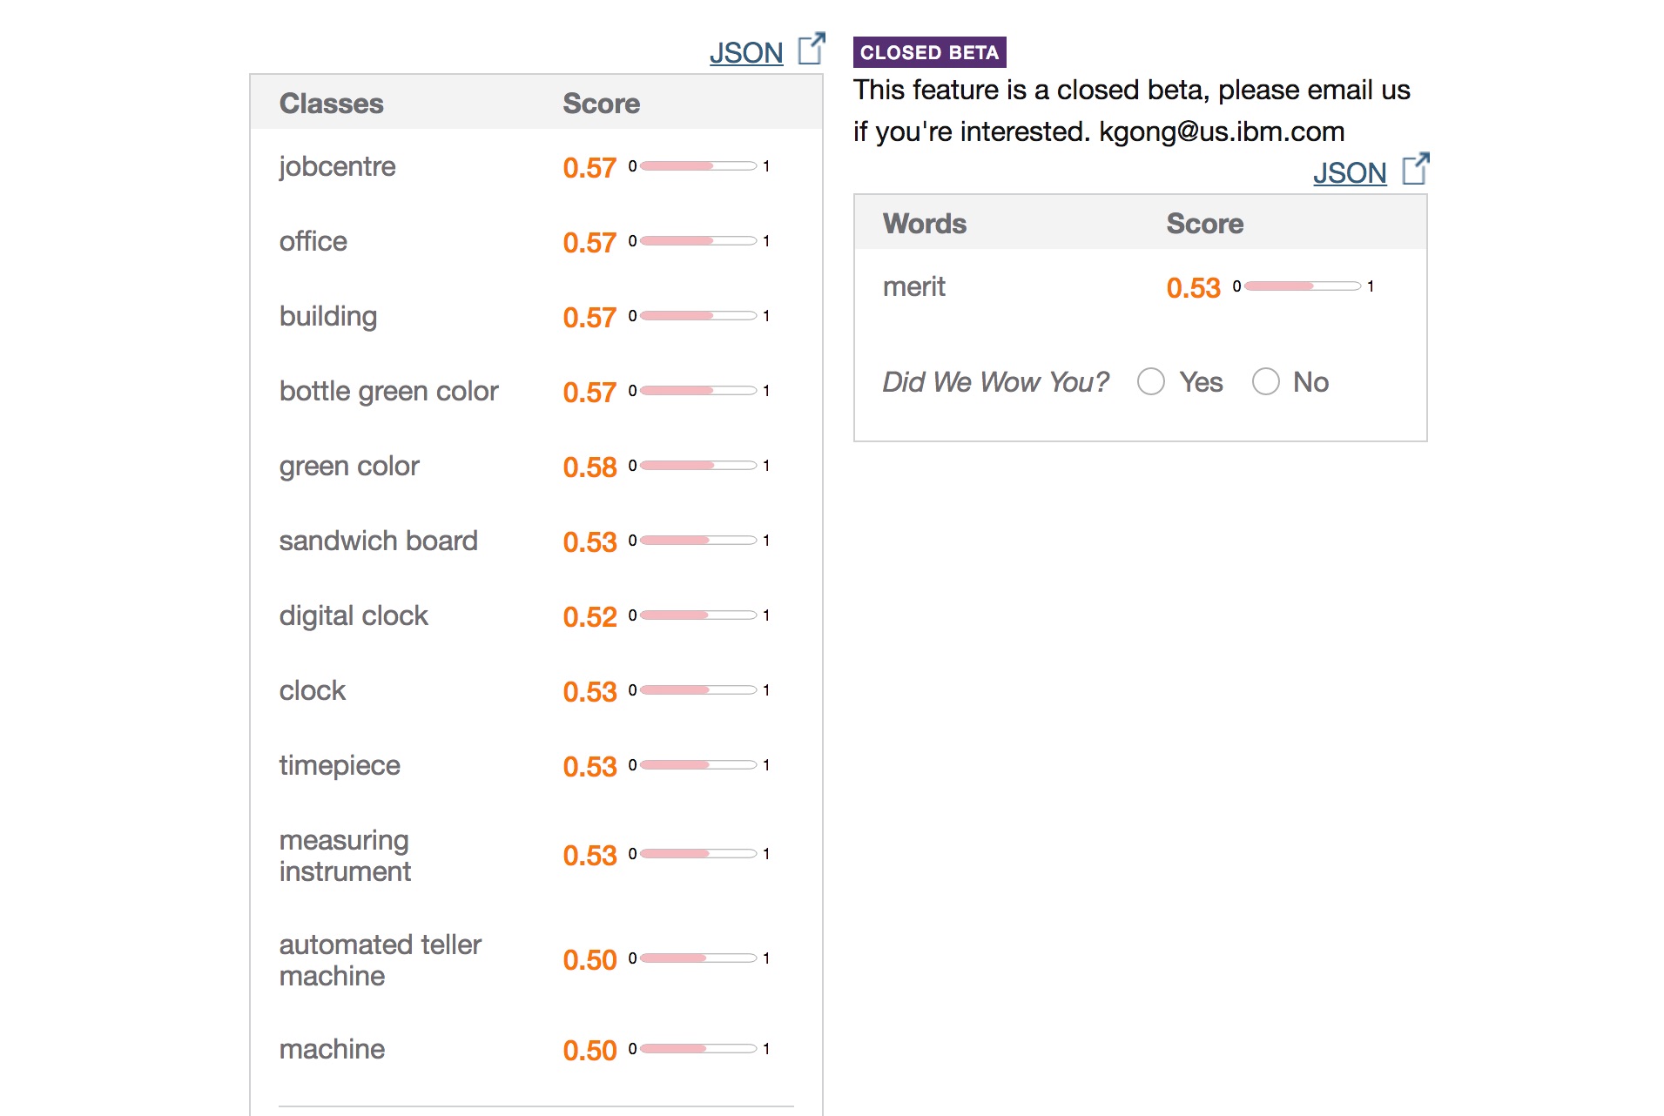Image resolution: width=1664 pixels, height=1116 pixels.
Task: Click the green color score bar
Action: 698,466
